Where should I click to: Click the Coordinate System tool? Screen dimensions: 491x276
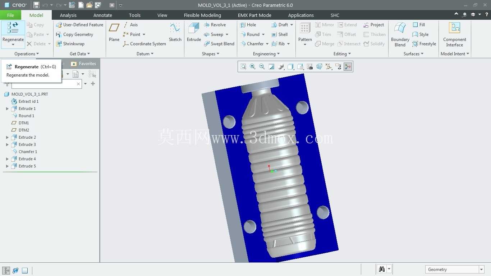pos(144,44)
